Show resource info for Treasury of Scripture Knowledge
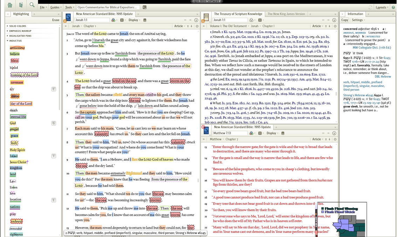 point(334,20)
